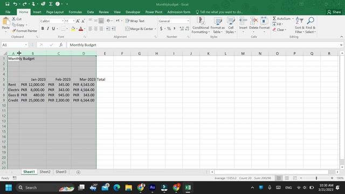Apply percent style formatting

click(169, 29)
